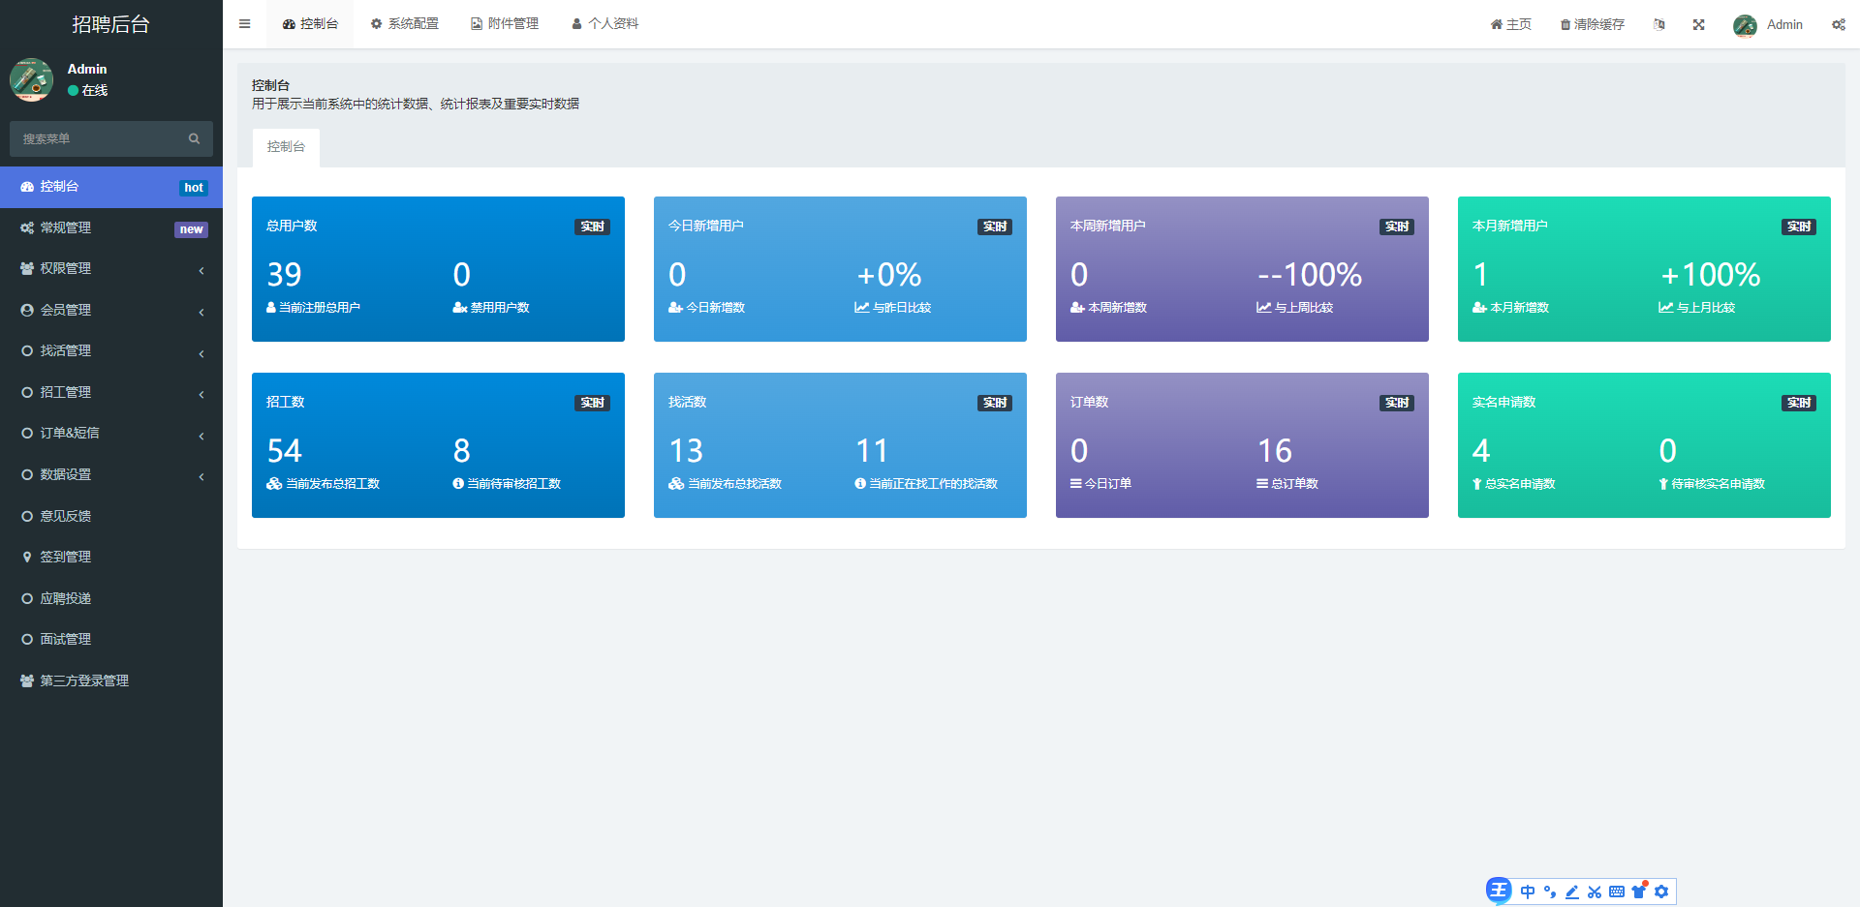Expand 订单&短信 chevron in the sidebar
This screenshot has width=1860, height=907.
(x=201, y=435)
